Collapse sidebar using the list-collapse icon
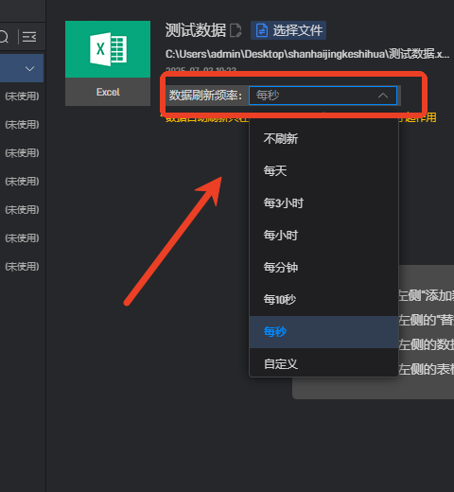 pos(29,37)
